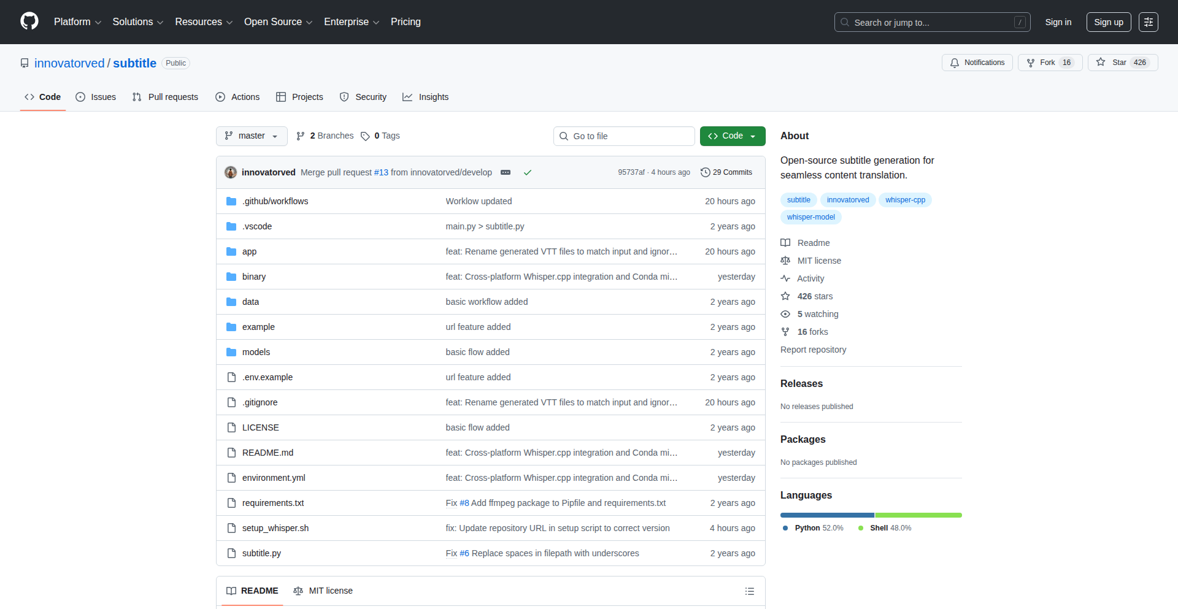Click the green commit status checkmark
This screenshot has width=1178, height=609.
click(527, 172)
